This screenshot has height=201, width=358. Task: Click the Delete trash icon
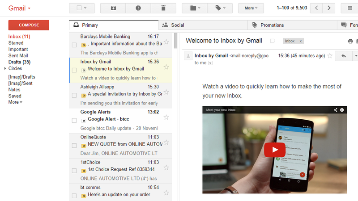[x=163, y=8]
